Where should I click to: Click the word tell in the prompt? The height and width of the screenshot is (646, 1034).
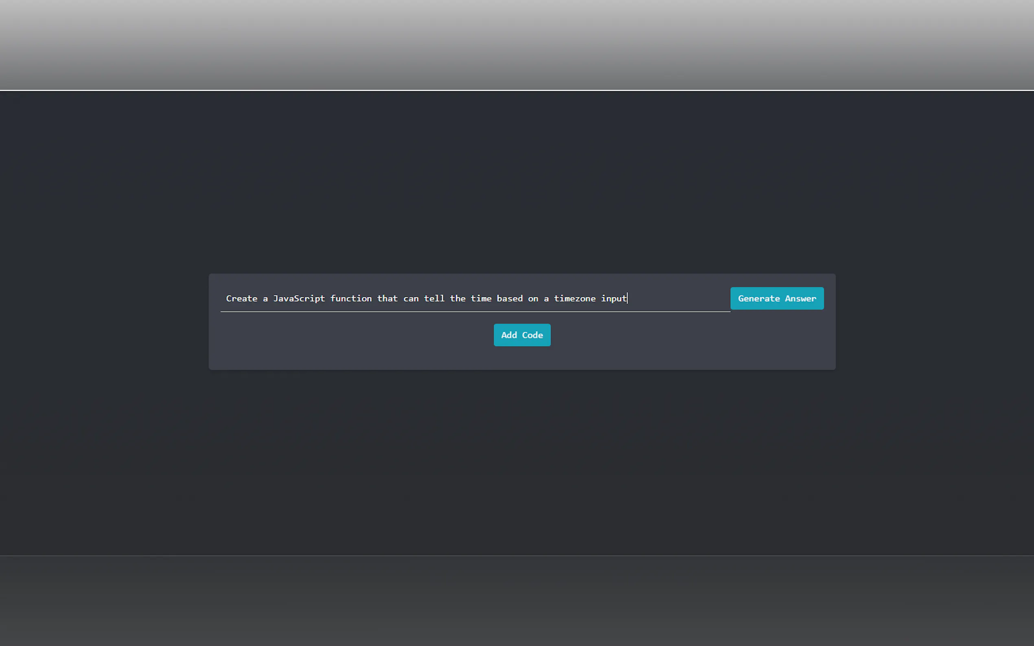click(434, 298)
